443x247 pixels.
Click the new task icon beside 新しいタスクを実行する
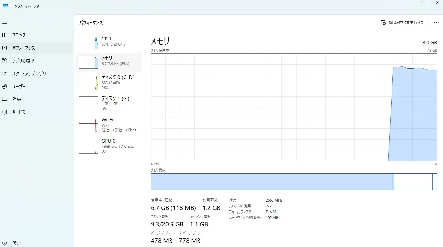(383, 22)
